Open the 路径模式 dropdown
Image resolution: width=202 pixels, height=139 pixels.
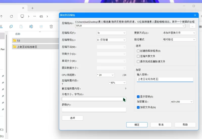click(x=179, y=40)
